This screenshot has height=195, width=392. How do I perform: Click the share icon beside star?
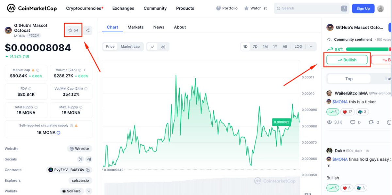pos(88,30)
